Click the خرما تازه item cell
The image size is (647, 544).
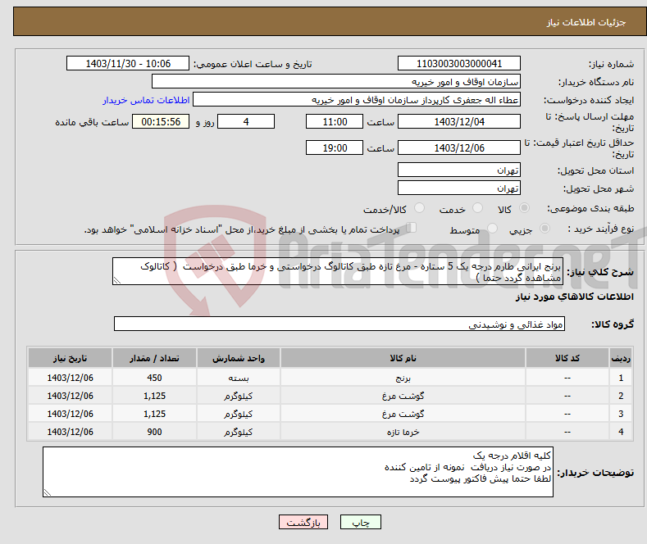pyautogui.click(x=403, y=433)
